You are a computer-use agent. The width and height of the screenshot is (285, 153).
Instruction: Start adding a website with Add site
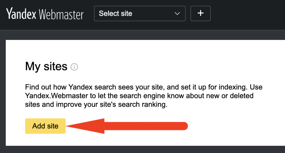(x=45, y=126)
